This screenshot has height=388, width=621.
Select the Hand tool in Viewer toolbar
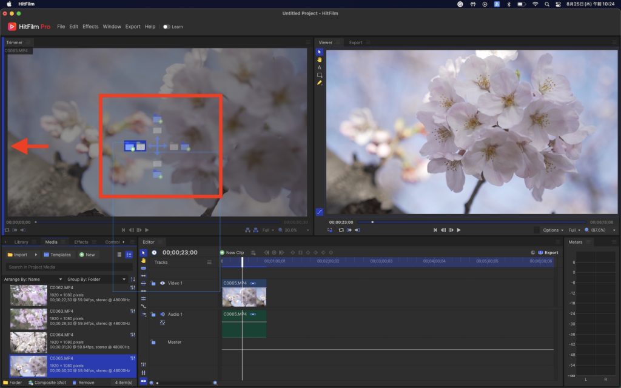pos(320,59)
